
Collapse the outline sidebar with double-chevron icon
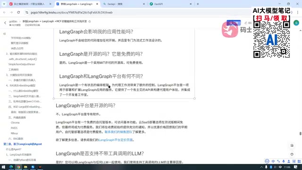(4, 34)
